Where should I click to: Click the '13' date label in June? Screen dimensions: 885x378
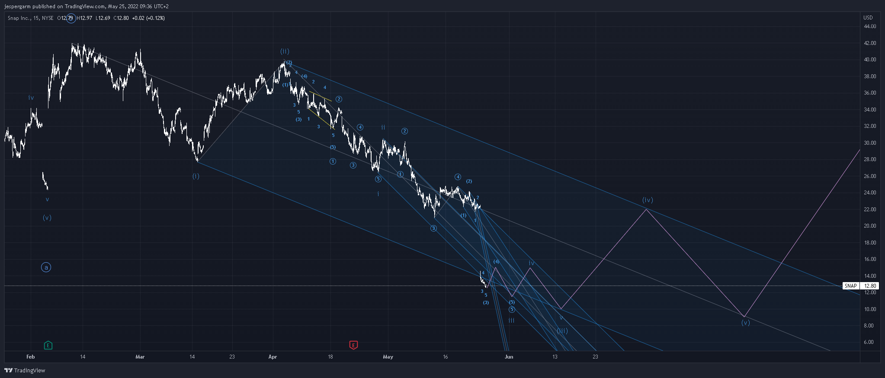pyautogui.click(x=555, y=357)
